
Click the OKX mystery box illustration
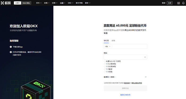point(36,89)
